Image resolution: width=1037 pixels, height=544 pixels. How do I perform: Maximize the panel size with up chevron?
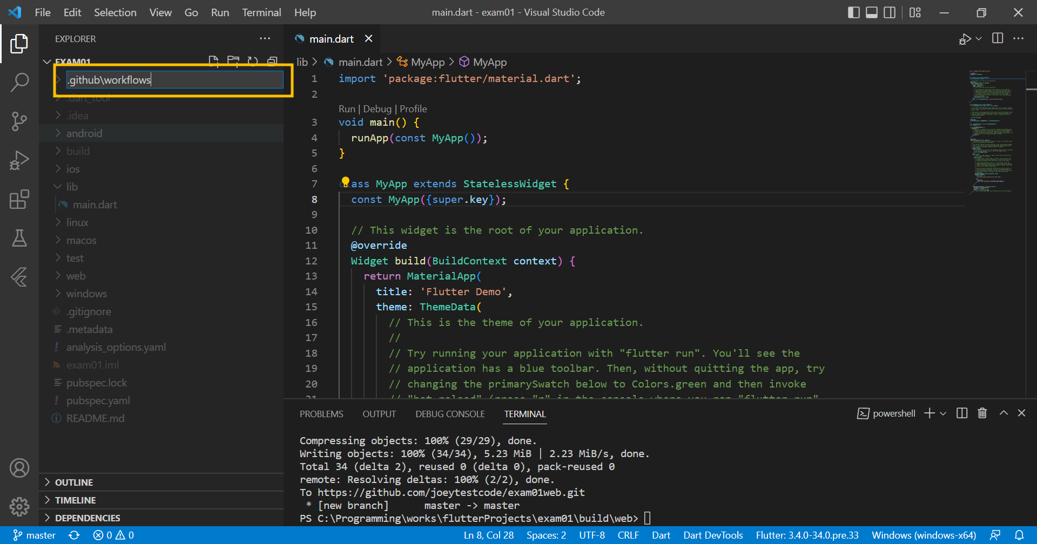tap(1004, 413)
